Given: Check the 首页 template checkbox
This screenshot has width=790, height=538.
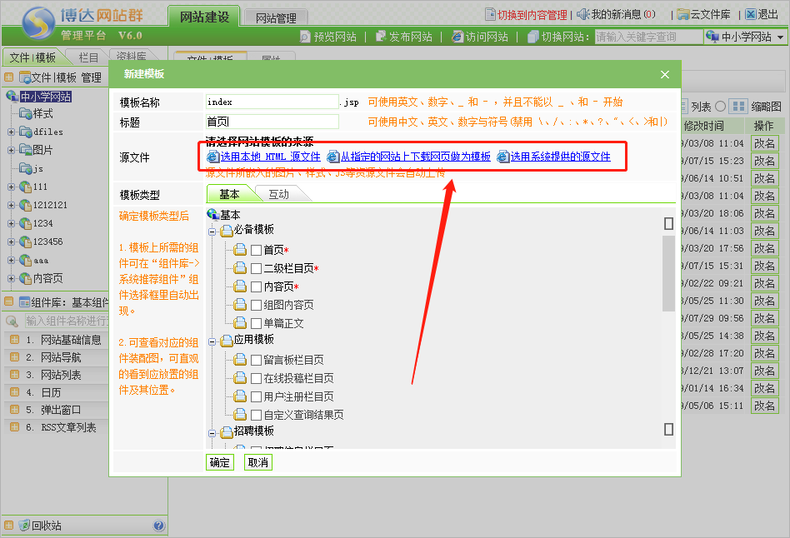Looking at the screenshot, I should coord(257,250).
